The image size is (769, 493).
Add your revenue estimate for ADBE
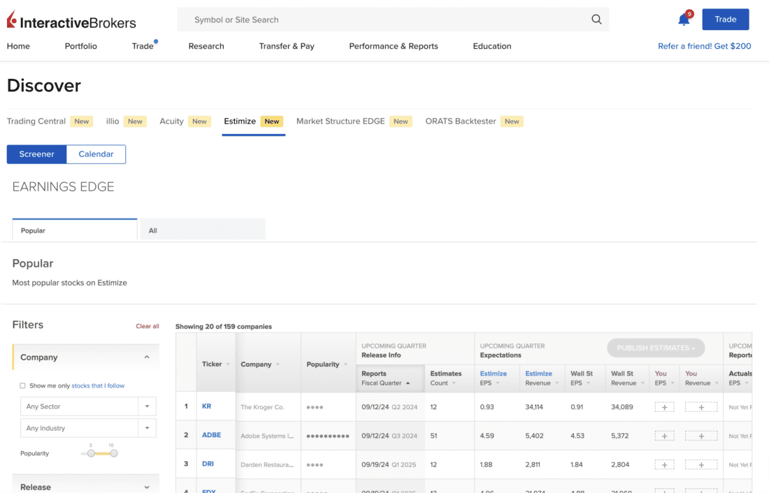coord(701,436)
